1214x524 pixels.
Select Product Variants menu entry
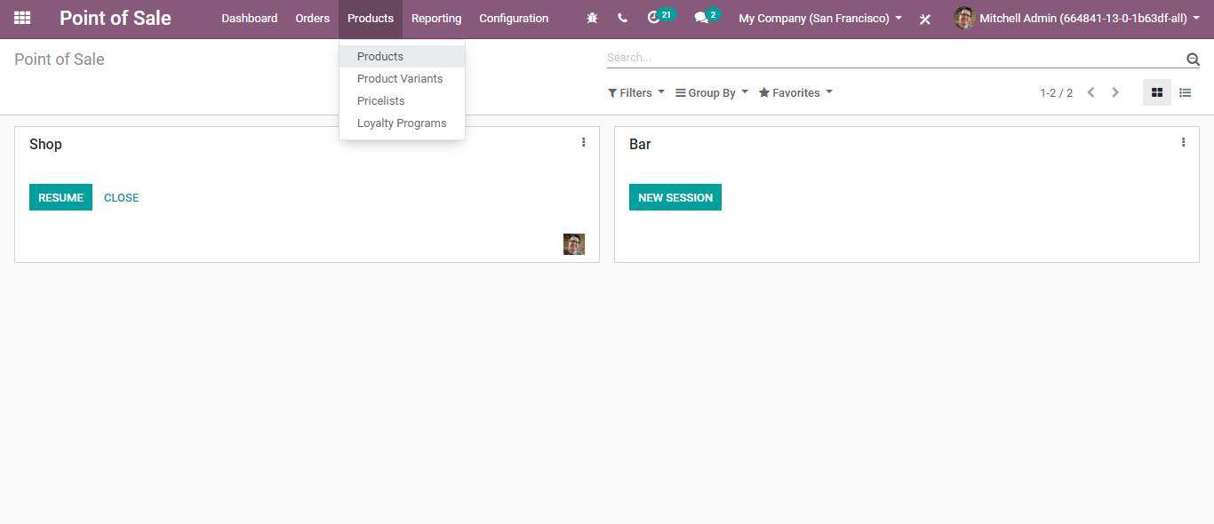point(402,78)
